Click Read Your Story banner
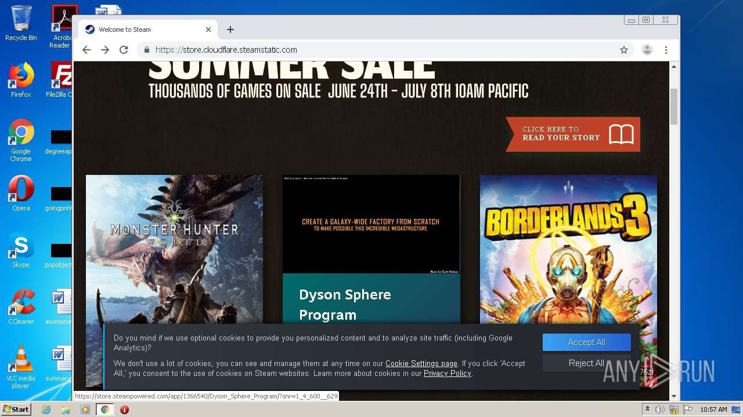 573,134
